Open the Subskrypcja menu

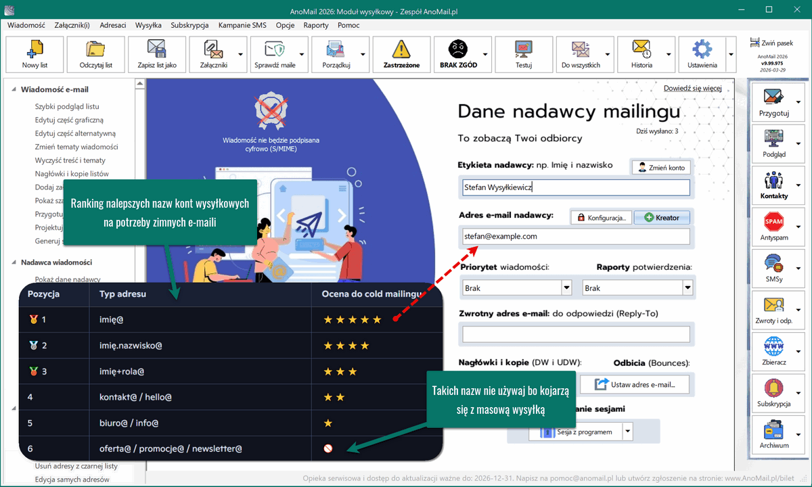pos(189,25)
